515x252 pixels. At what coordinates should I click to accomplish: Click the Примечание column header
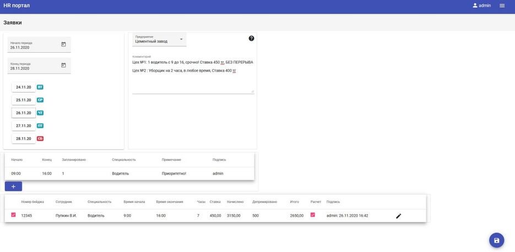coord(171,160)
